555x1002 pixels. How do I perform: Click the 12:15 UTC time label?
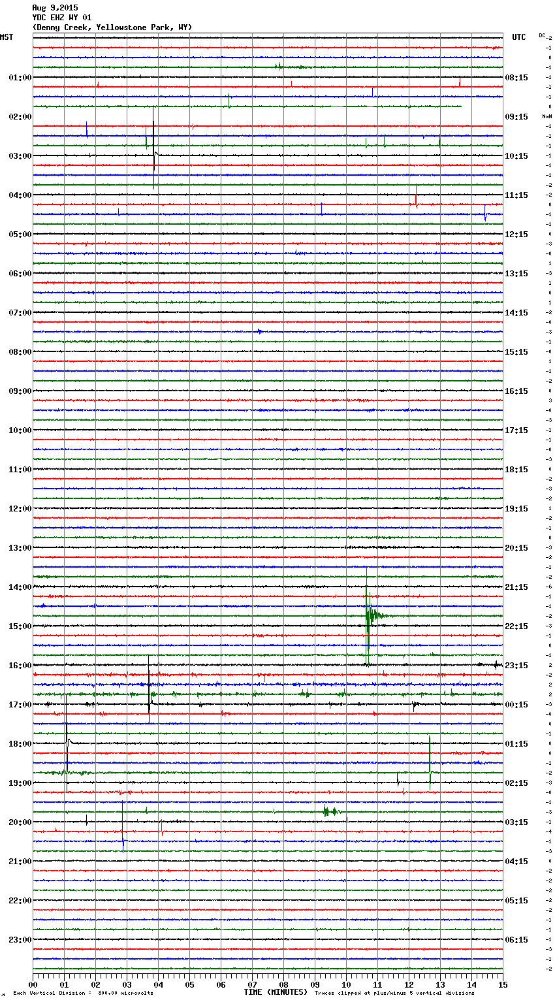pyautogui.click(x=516, y=234)
